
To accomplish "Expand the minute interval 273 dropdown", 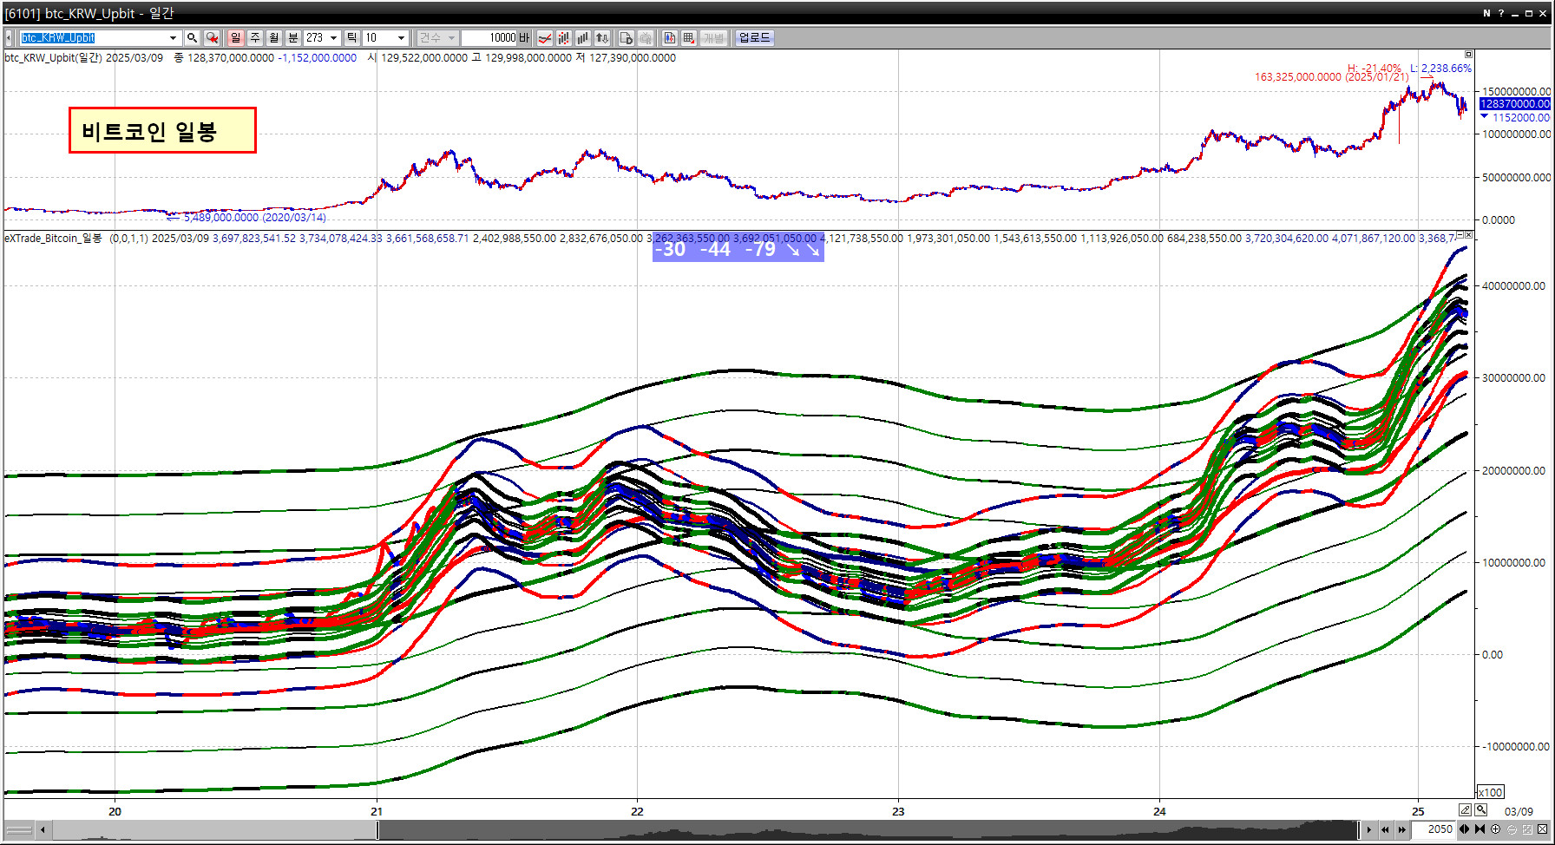I will click(333, 38).
